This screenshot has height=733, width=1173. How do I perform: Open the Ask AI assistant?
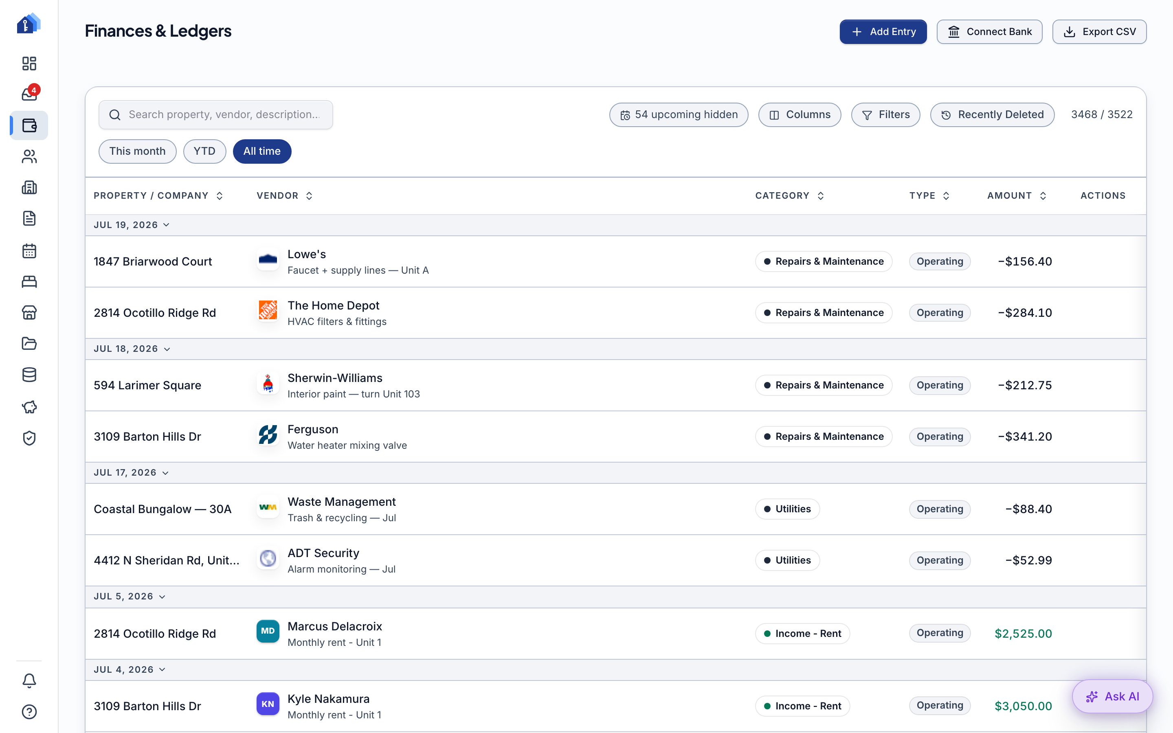click(1112, 697)
